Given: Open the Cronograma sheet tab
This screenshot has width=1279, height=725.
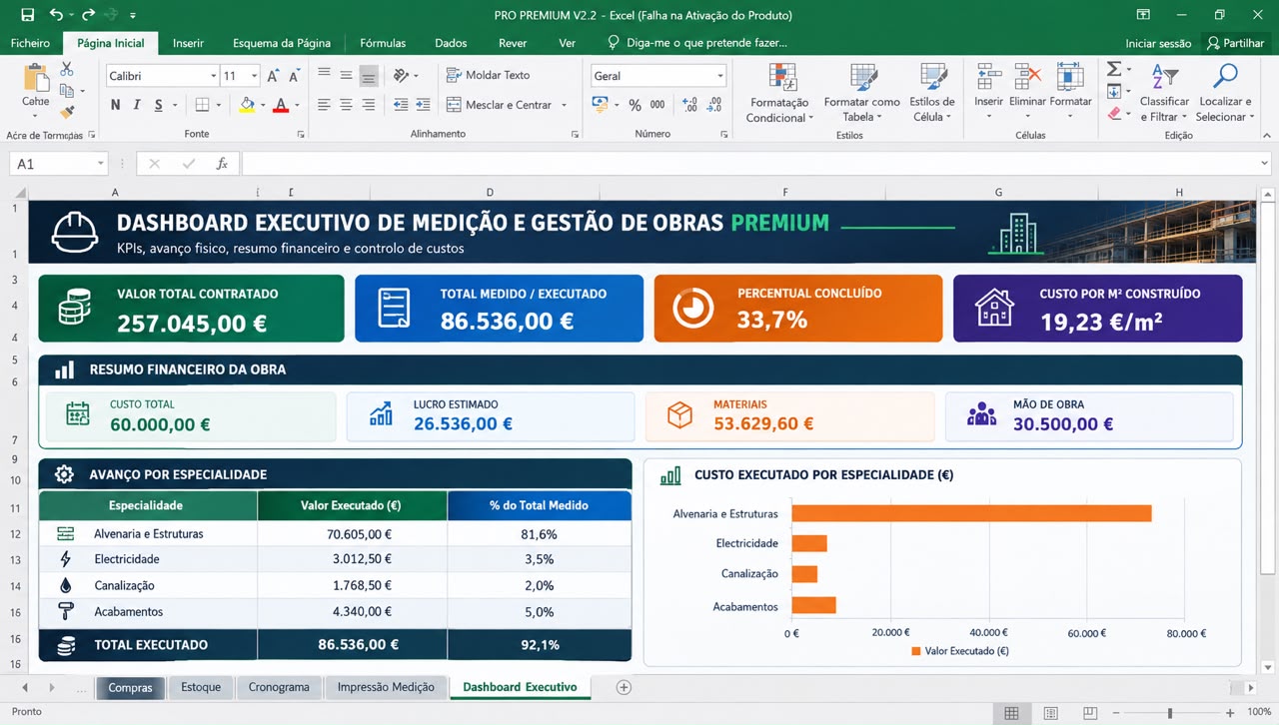Looking at the screenshot, I should click(279, 687).
